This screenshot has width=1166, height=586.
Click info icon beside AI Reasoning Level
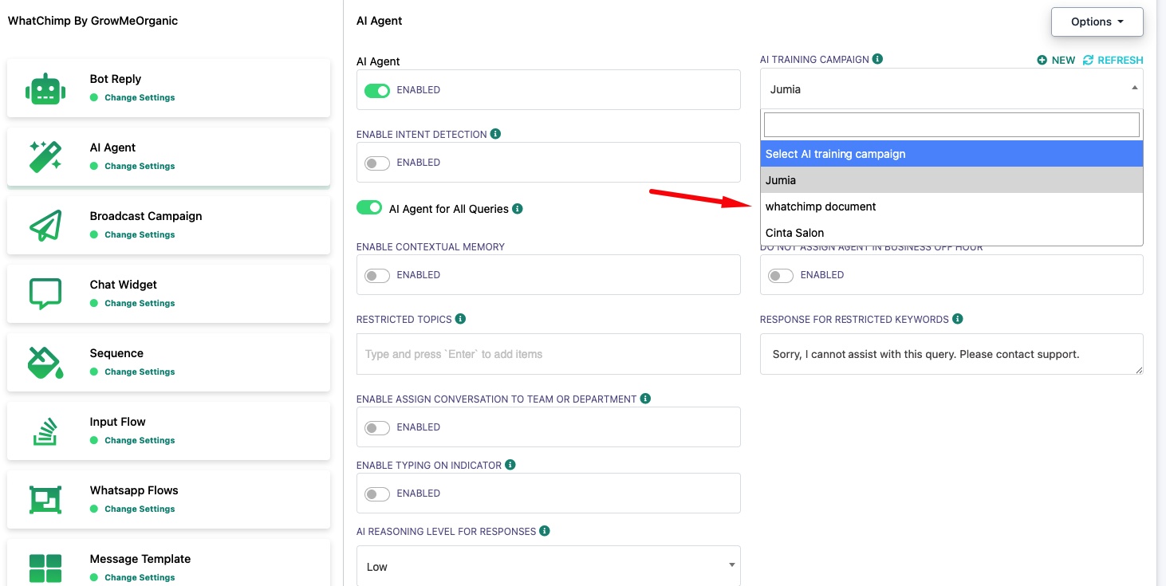pyautogui.click(x=544, y=531)
